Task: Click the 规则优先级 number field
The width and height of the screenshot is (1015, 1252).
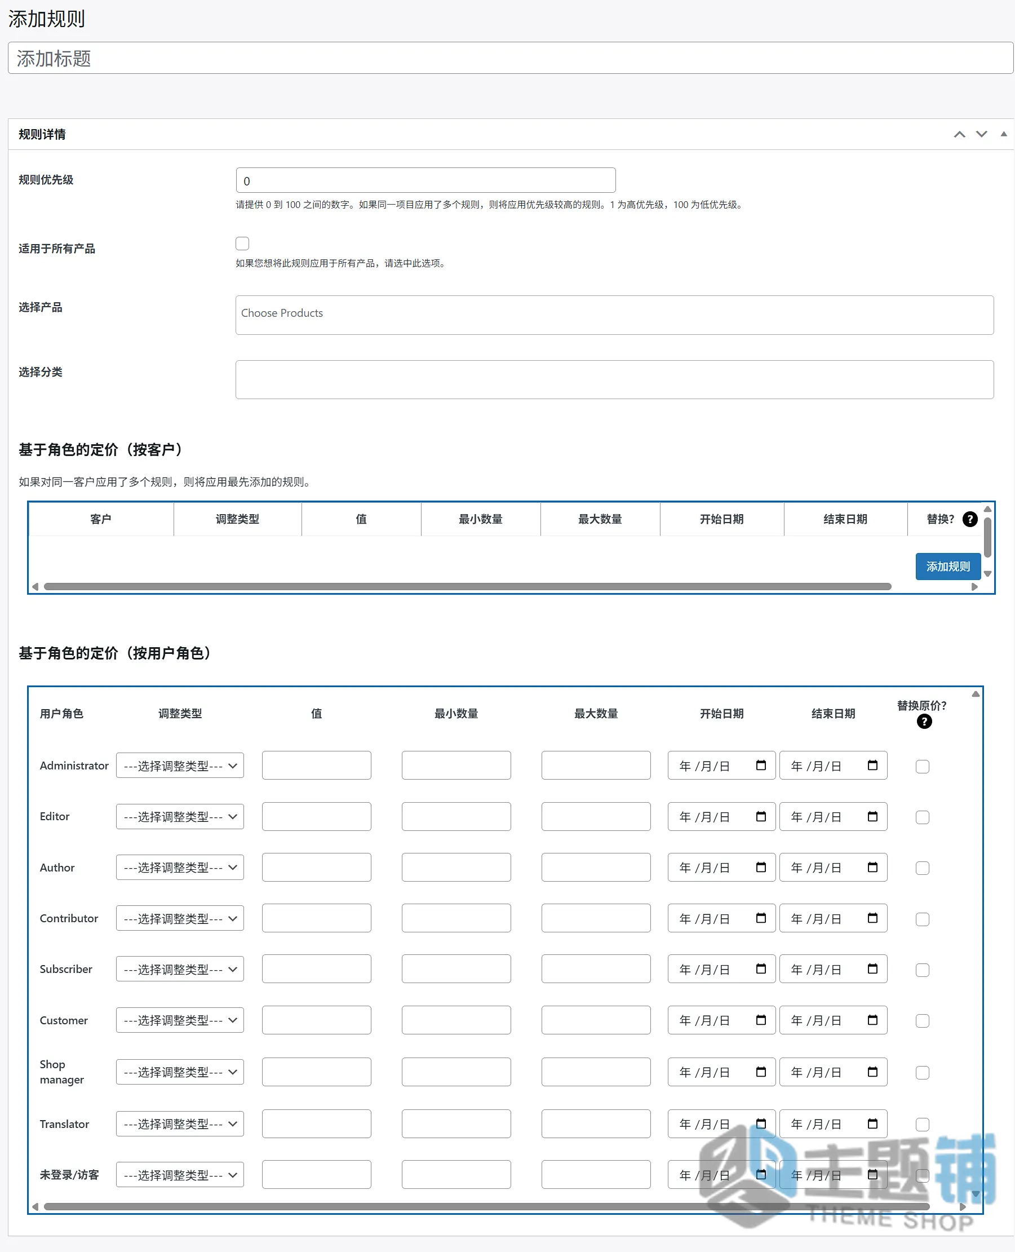Action: (425, 180)
